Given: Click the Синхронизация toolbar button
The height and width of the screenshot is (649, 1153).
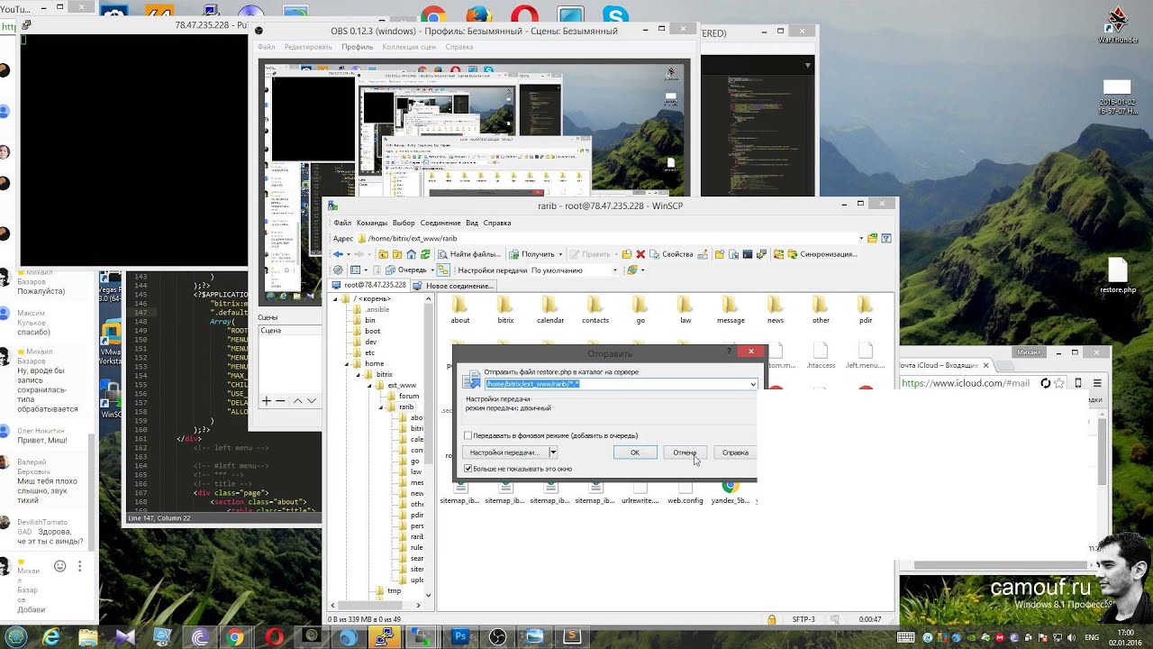Looking at the screenshot, I should coord(822,254).
